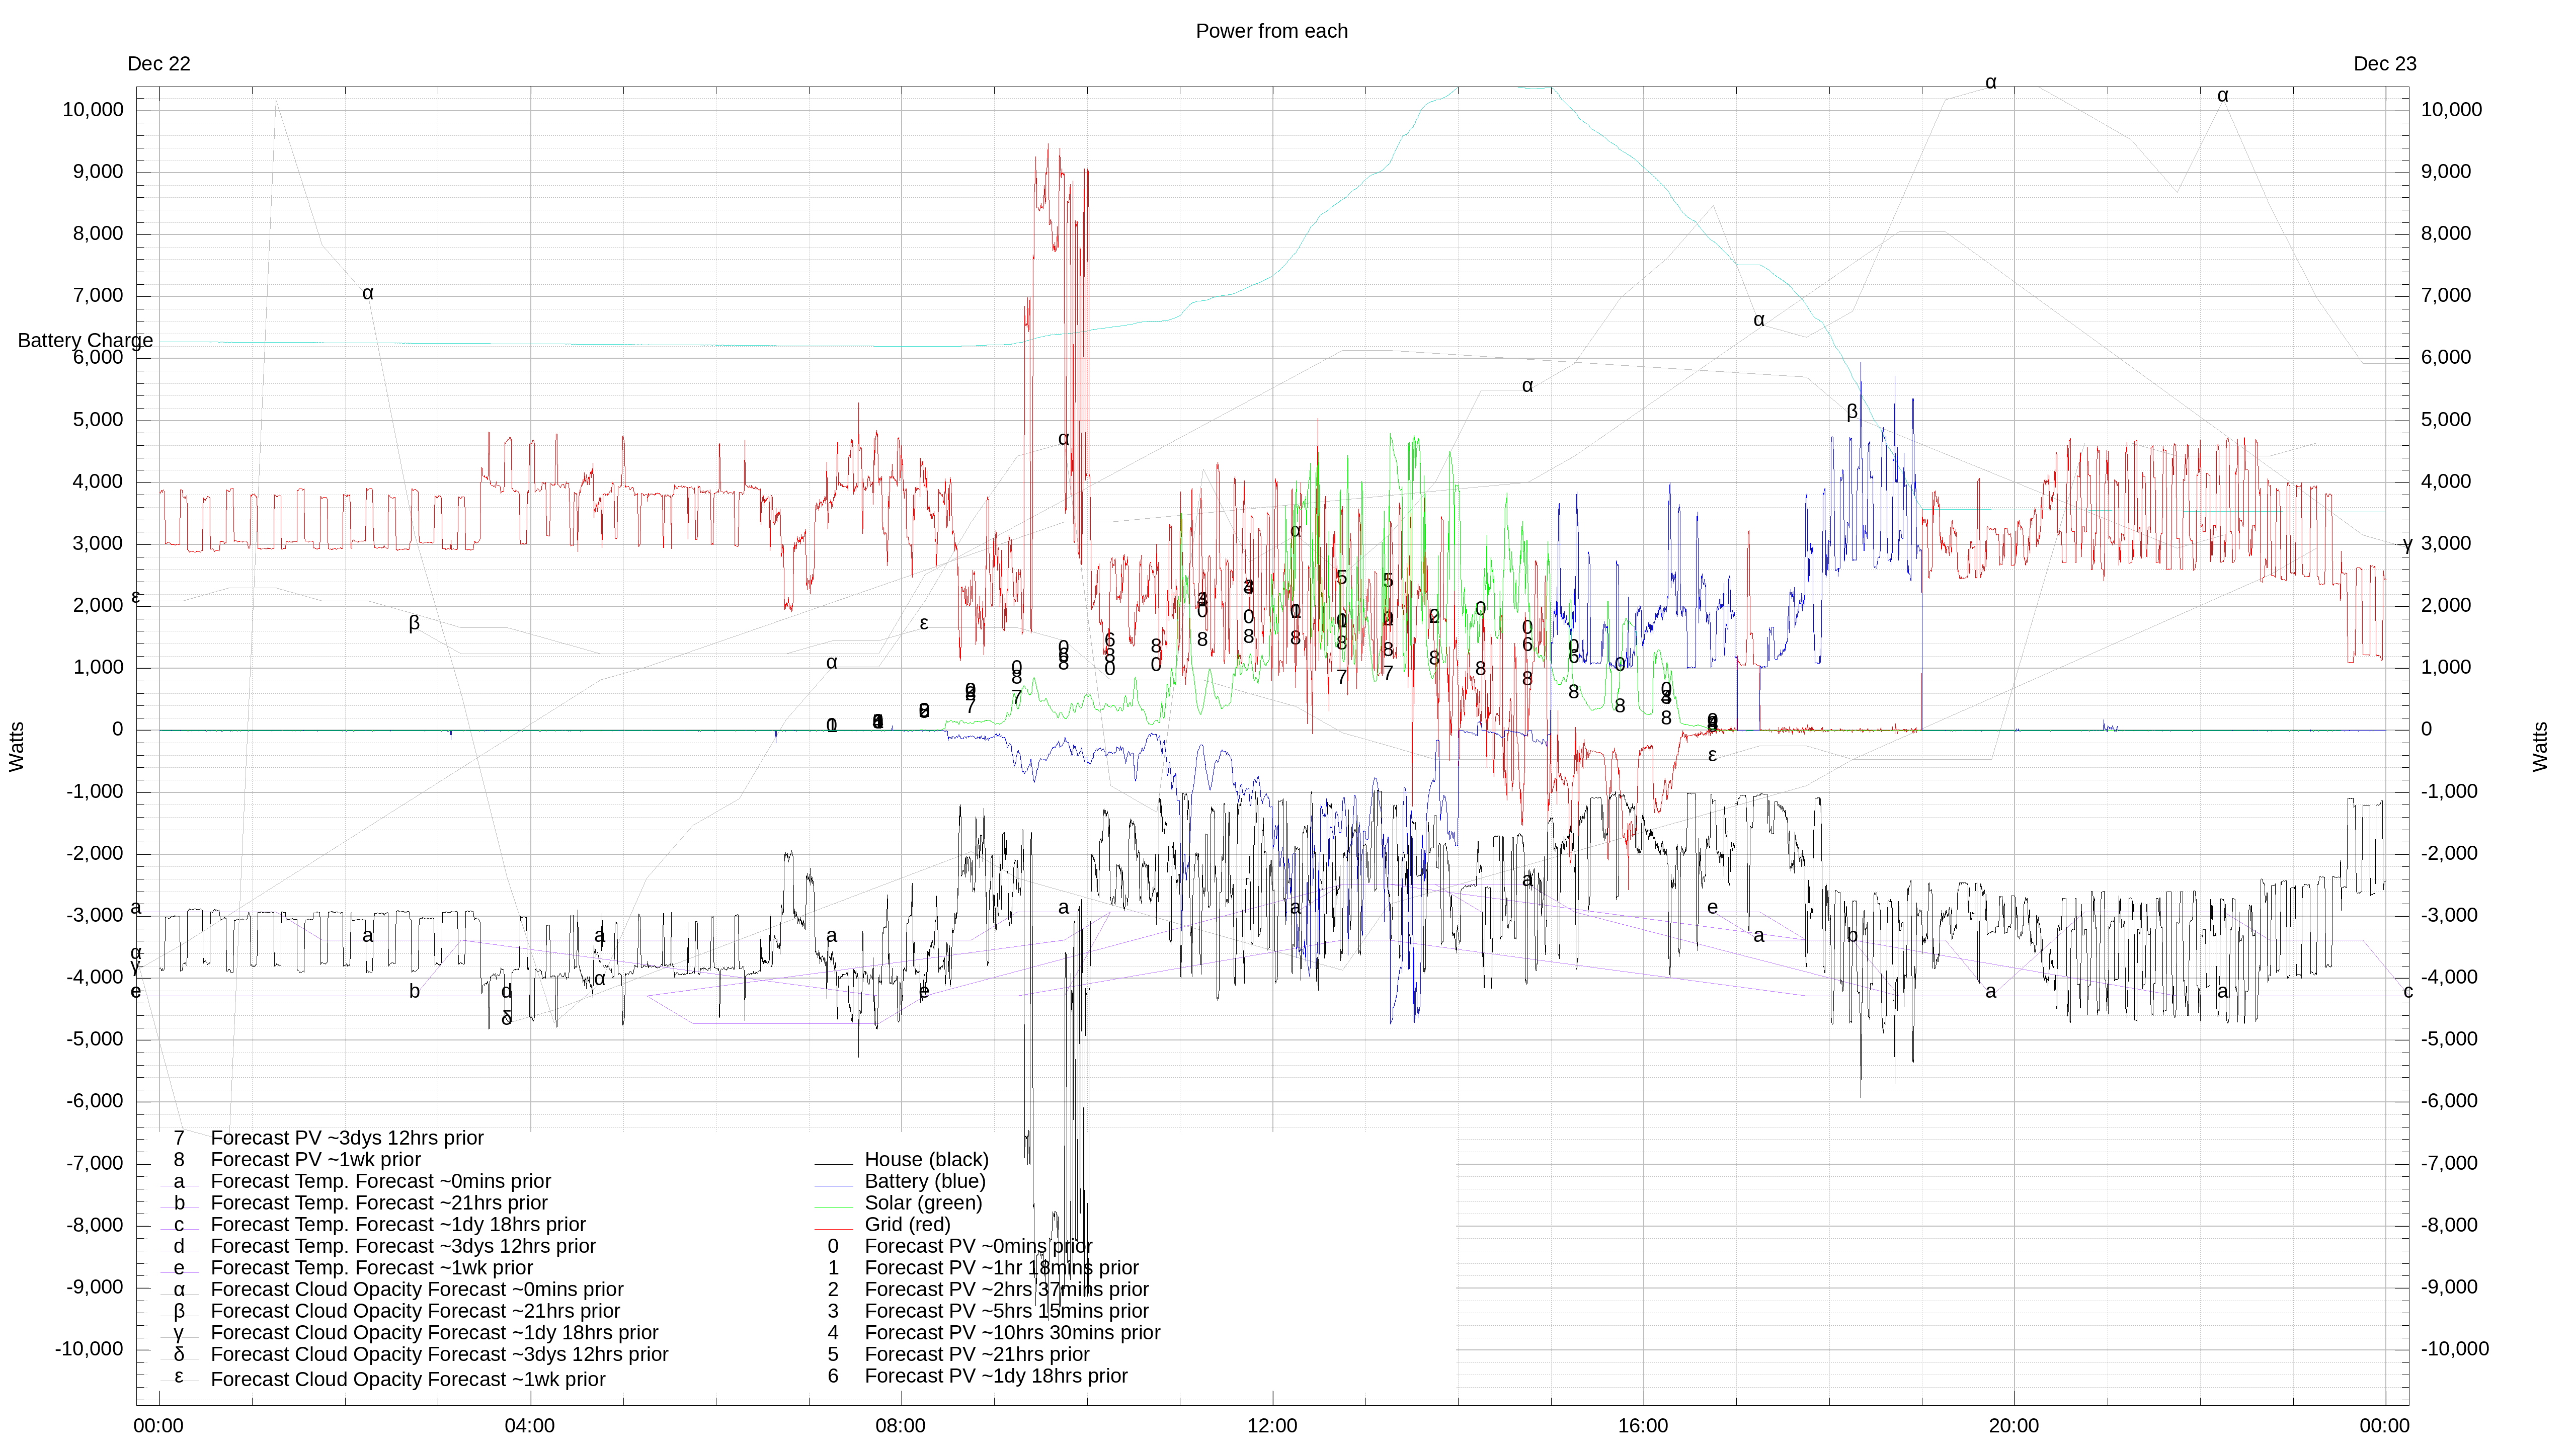This screenshot has height=1449, width=2576.
Task: Click the '08:00' time axis label
Action: click(900, 1426)
